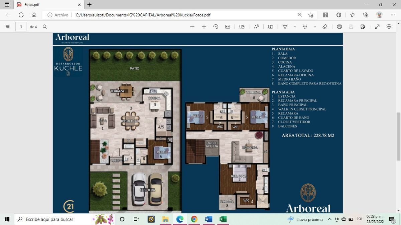
Task: Click the address bar with Fotos.pdf path
Action: [143, 15]
